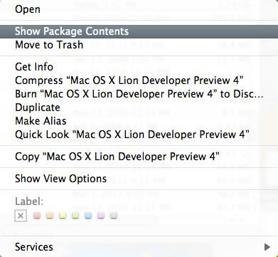Viewport: 278px width, 257px height.
Task: Choose Make Alias option
Action: [x=139, y=121]
